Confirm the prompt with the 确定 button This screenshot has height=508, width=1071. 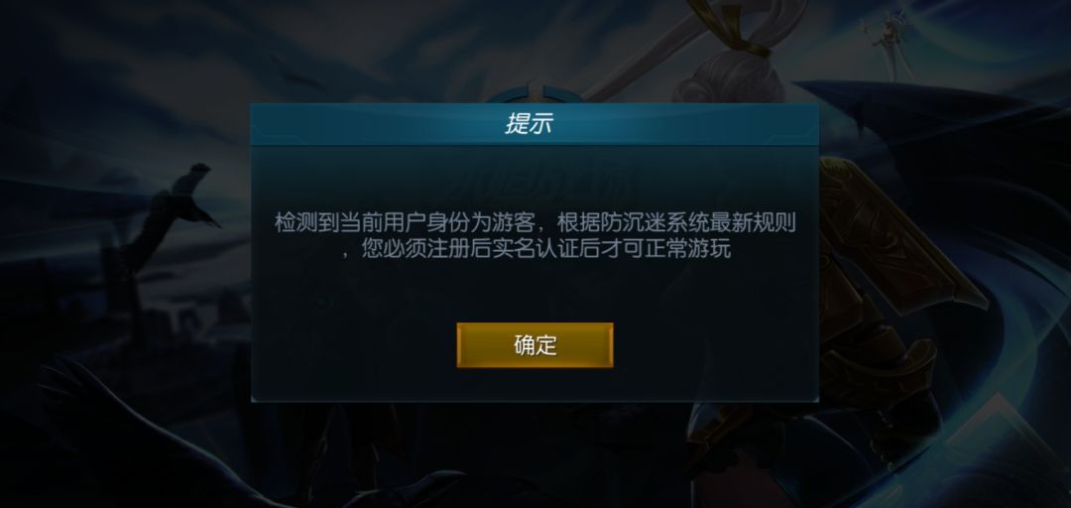point(535,345)
